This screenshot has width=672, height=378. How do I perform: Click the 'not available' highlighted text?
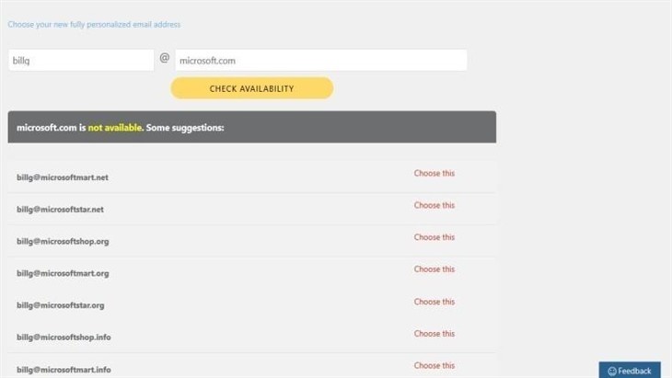115,128
